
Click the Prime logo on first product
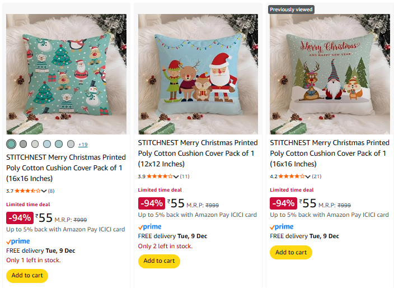[x=18, y=241]
